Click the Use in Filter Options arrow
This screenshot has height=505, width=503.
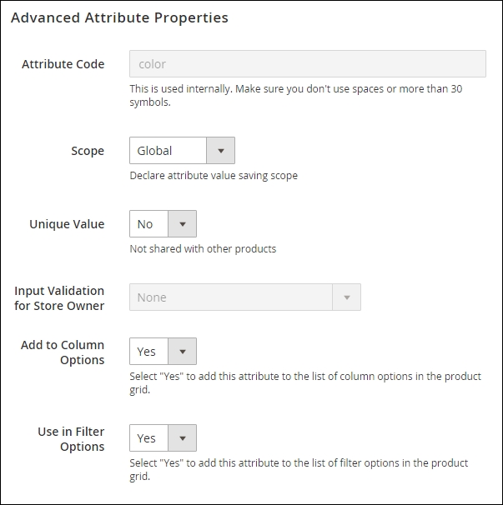coord(183,437)
